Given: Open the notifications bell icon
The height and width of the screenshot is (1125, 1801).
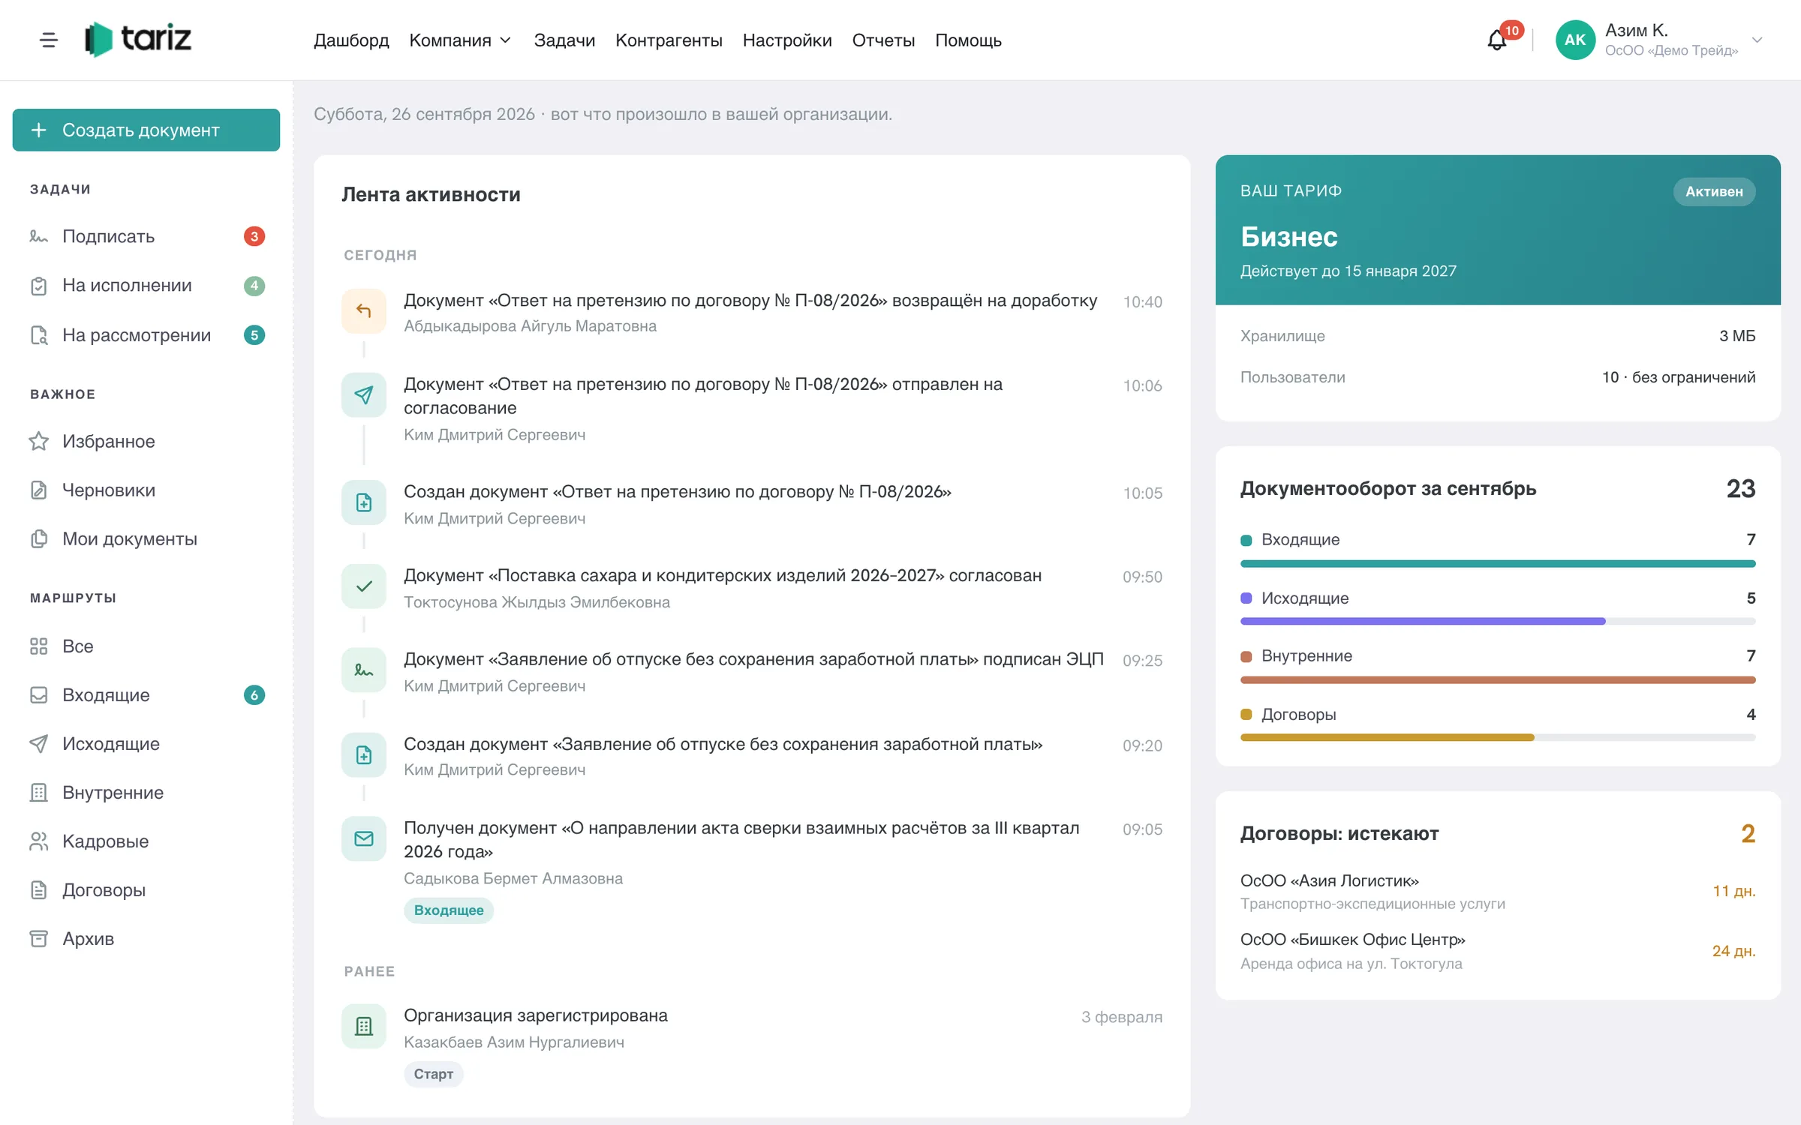Looking at the screenshot, I should click(x=1496, y=40).
